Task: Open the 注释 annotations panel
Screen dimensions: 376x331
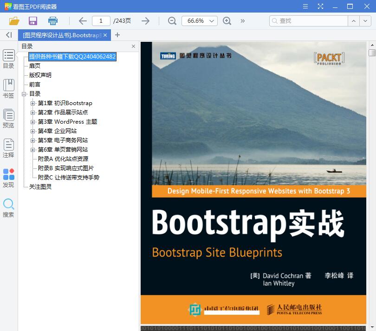Action: click(x=9, y=148)
